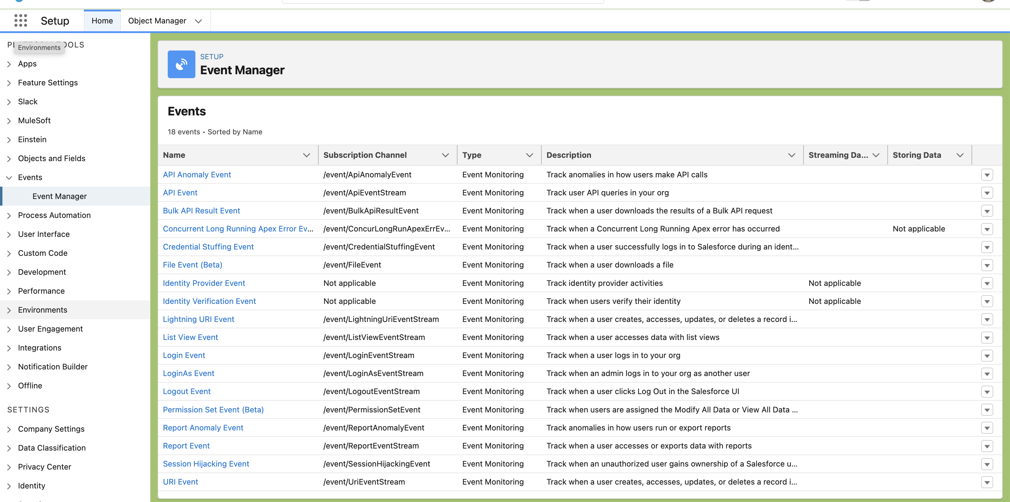Open row actions for Identity Provider Event

coord(987,283)
